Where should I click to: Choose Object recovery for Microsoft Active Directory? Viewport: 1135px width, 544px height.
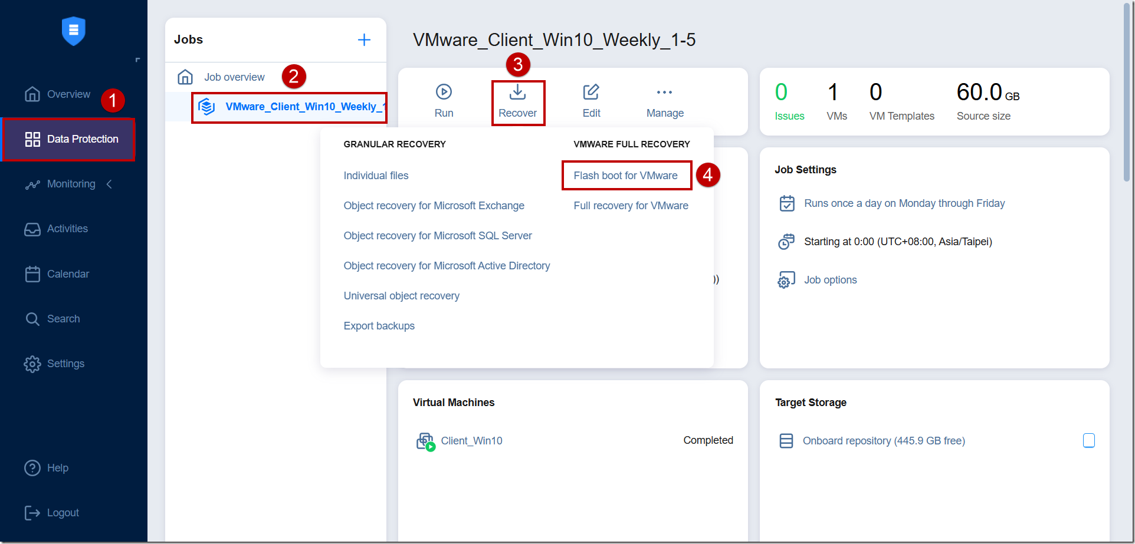(447, 266)
